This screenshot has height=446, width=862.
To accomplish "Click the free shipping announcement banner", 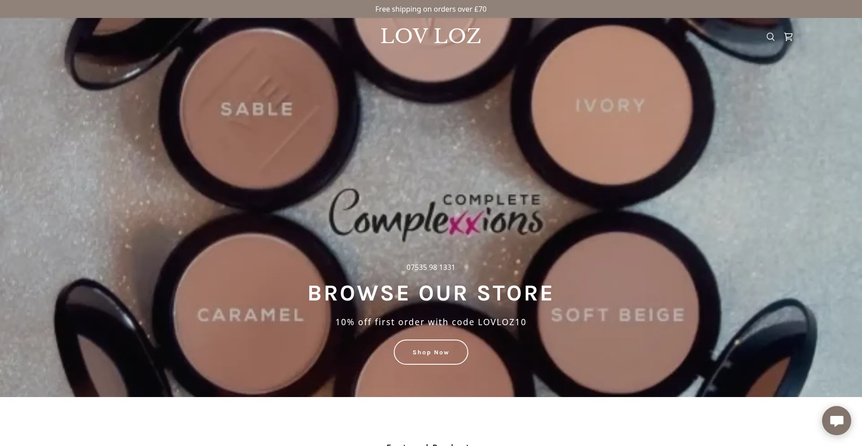I will (431, 9).
